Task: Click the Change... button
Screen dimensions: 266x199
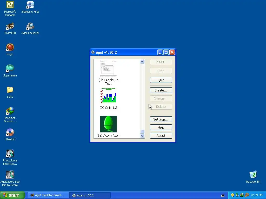Action: click(x=161, y=98)
